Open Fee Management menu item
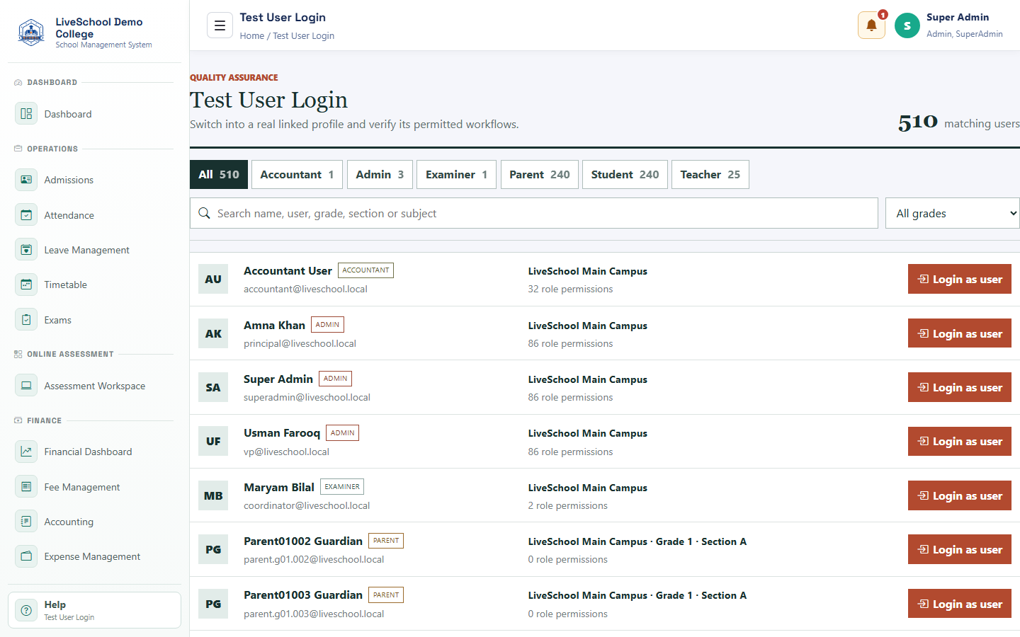 click(94, 487)
